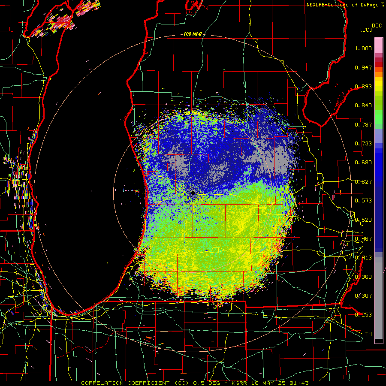
Task: Click the yellow segment of the color bar
Action: (x=379, y=84)
